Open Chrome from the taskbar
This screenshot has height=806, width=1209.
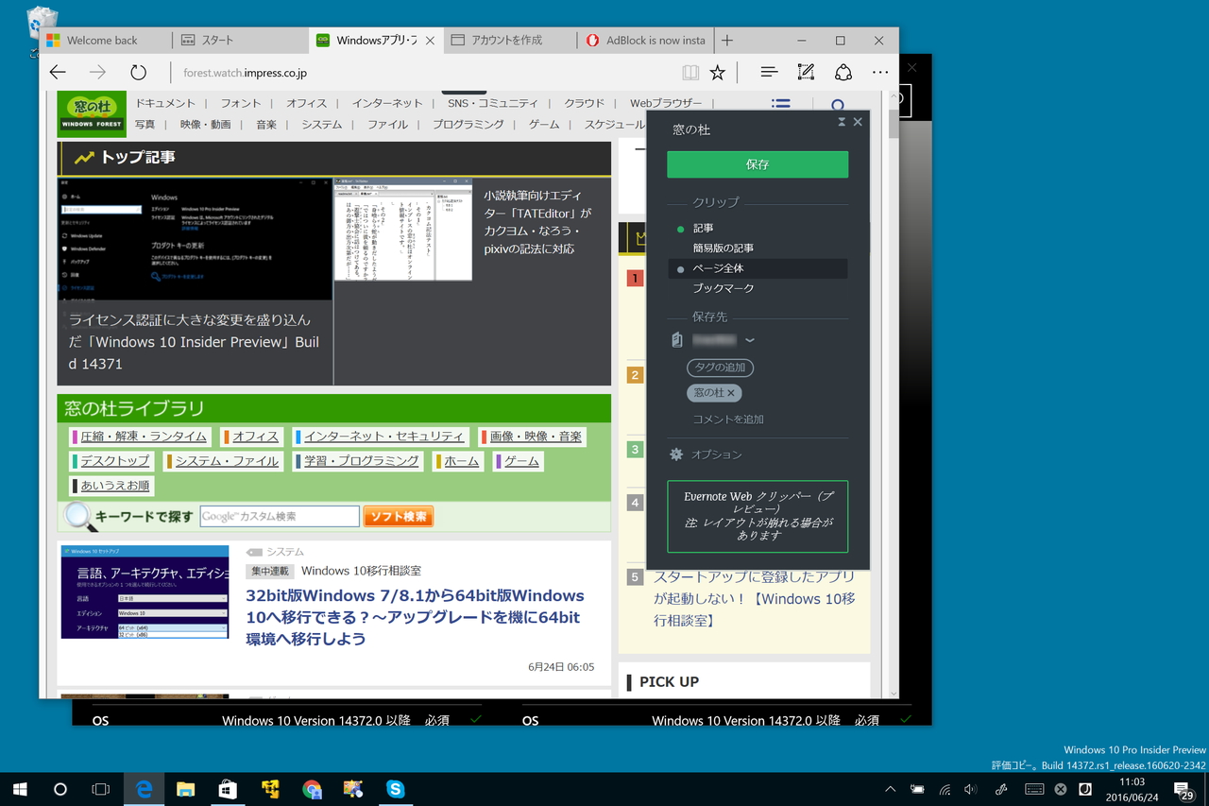(x=312, y=789)
